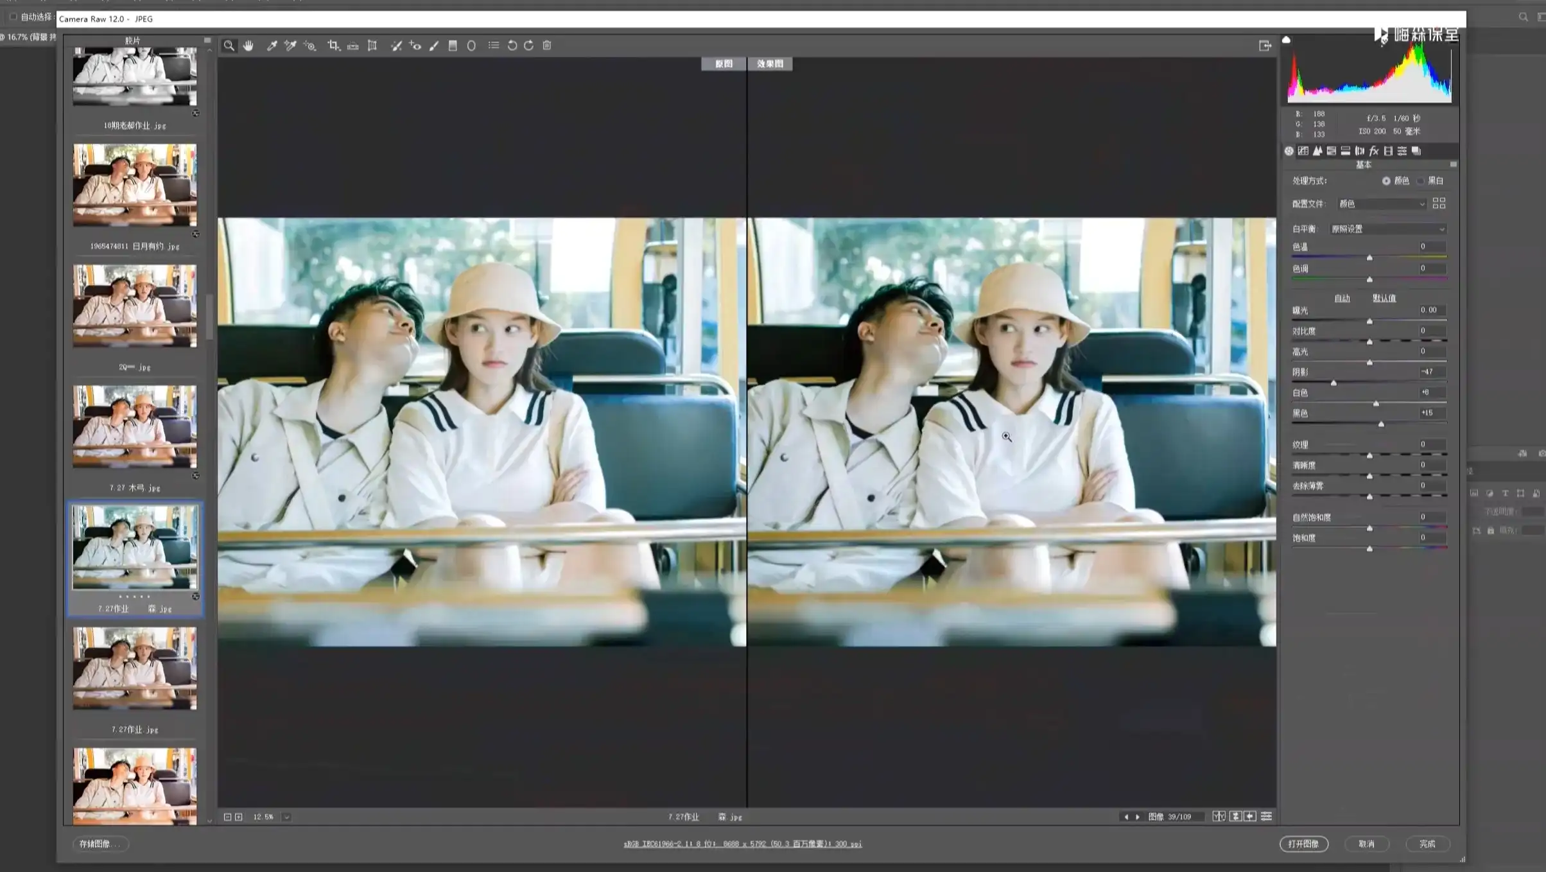This screenshot has height=872, width=1546.
Task: Select the Crop tool
Action: pyautogui.click(x=333, y=46)
